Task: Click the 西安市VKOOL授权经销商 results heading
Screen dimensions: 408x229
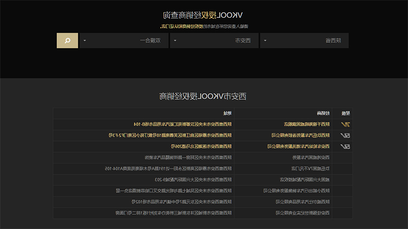Action: pyautogui.click(x=202, y=96)
